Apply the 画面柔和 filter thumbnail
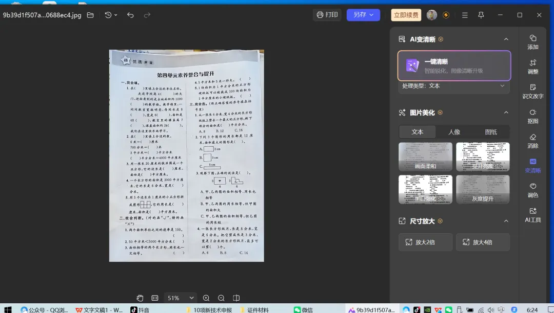Screen dimensions: 554x313 [425, 156]
